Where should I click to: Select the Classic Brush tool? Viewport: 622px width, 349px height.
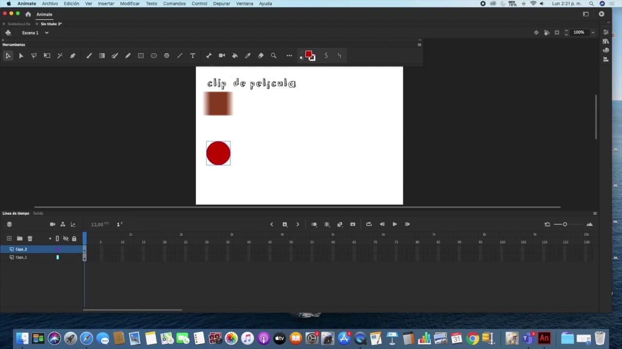(115, 56)
